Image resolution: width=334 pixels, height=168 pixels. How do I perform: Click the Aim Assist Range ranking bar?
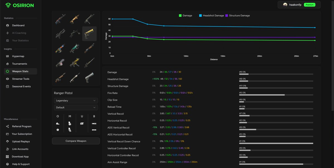point(276,164)
